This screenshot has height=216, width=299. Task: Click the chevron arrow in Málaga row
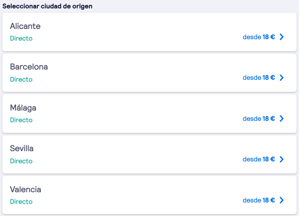click(282, 119)
